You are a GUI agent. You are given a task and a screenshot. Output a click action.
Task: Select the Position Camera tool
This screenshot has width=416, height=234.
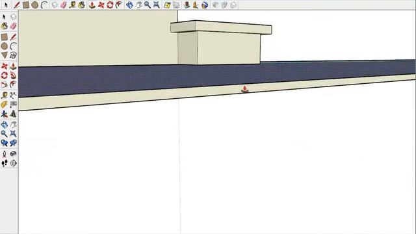tap(4, 154)
